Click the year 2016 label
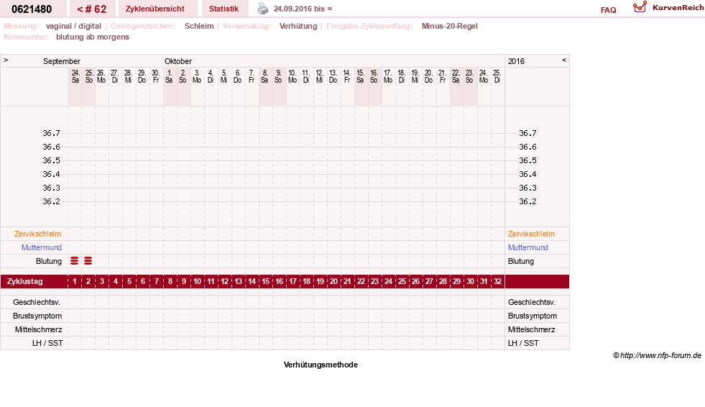The image size is (705, 407). coord(516,61)
